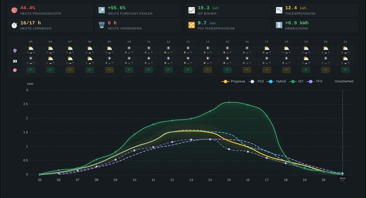The height and width of the screenshot is (198, 366).
Task: Click the eyes icon of observed weather row
Action: [15, 61]
